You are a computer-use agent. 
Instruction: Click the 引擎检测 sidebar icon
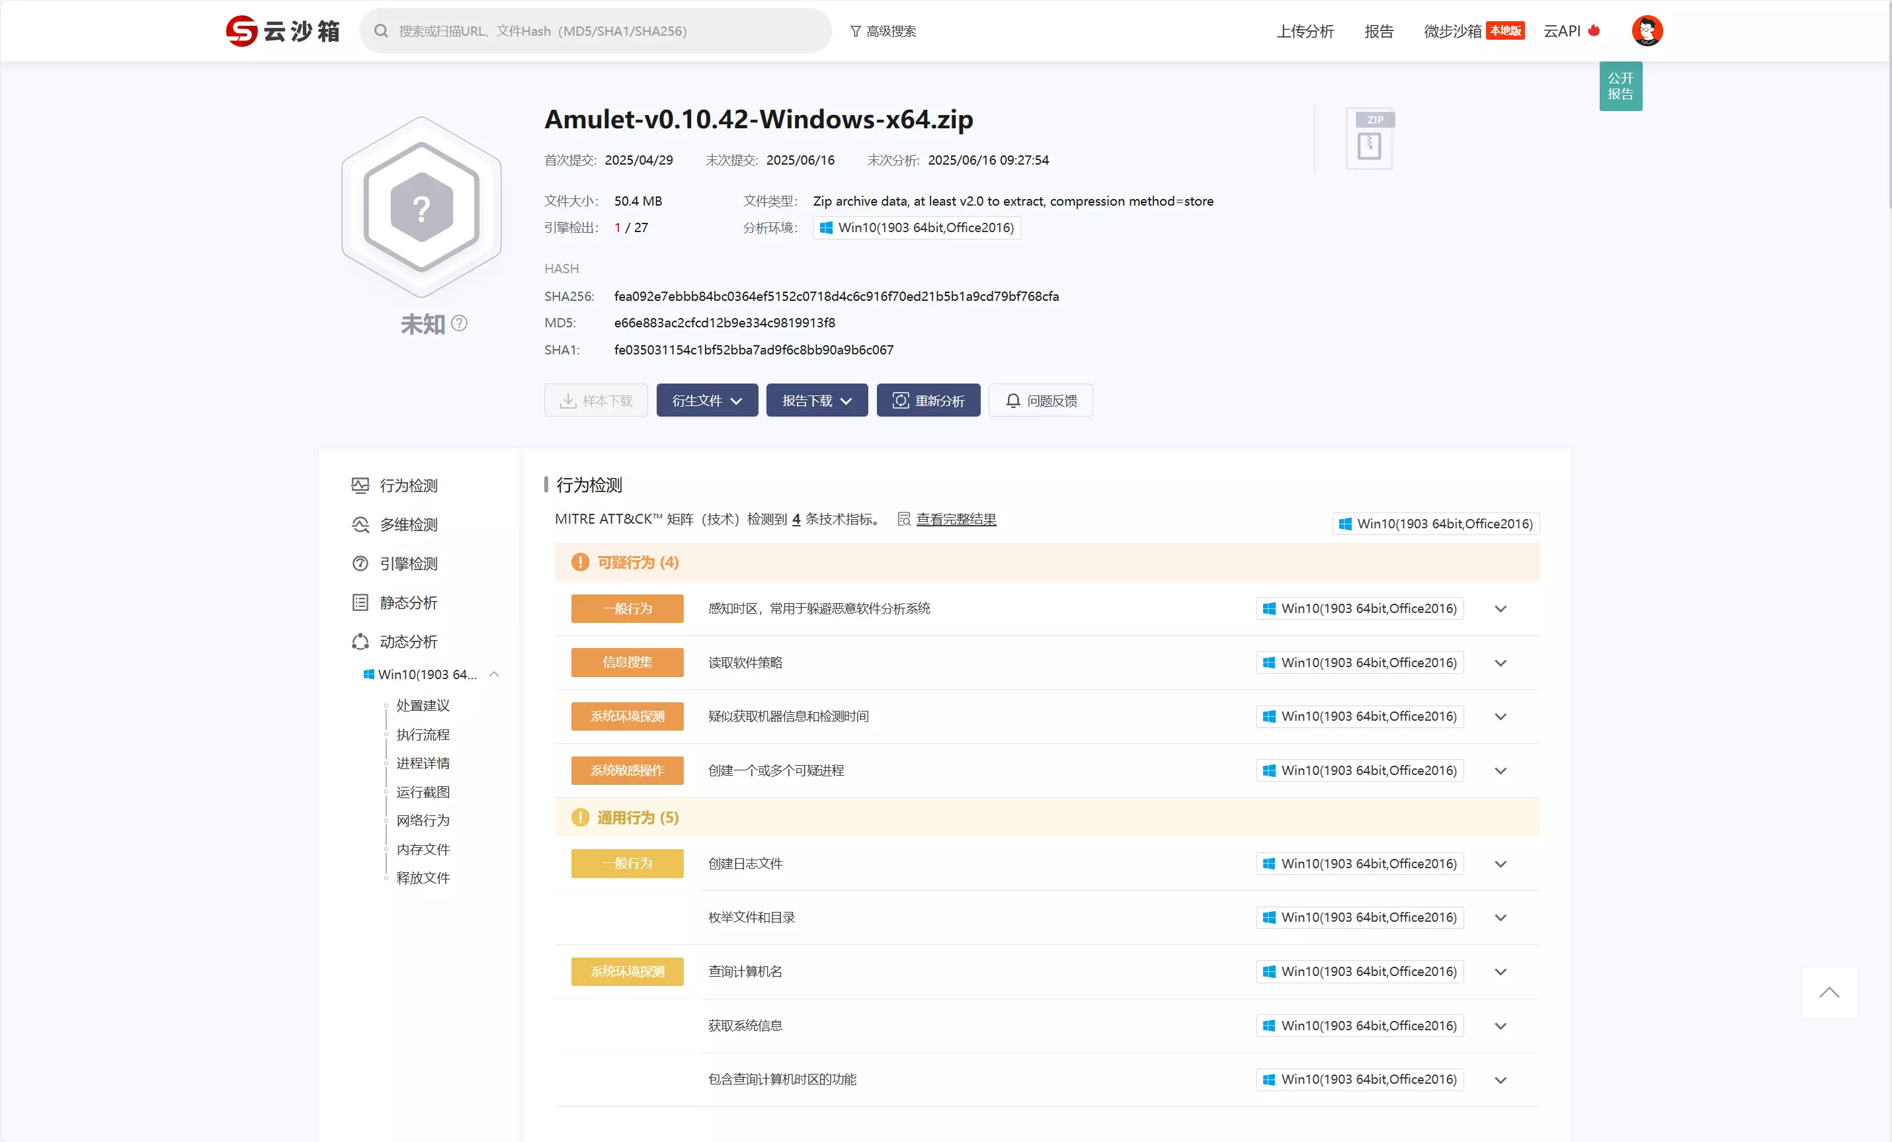pyautogui.click(x=360, y=563)
